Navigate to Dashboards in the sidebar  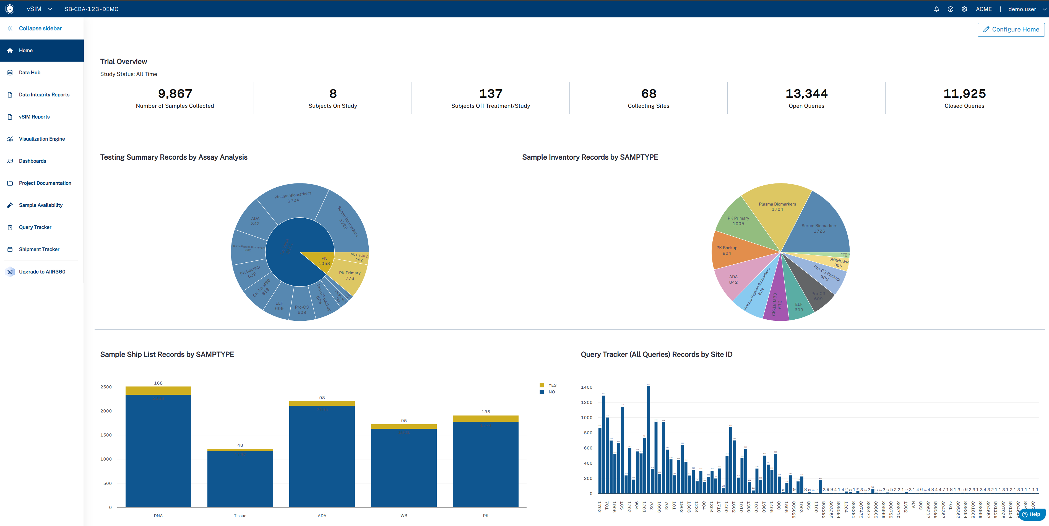point(10,161)
